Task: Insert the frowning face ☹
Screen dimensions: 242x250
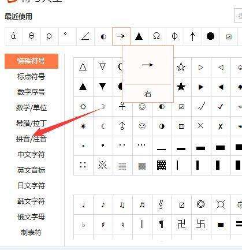Action: tap(142, 126)
